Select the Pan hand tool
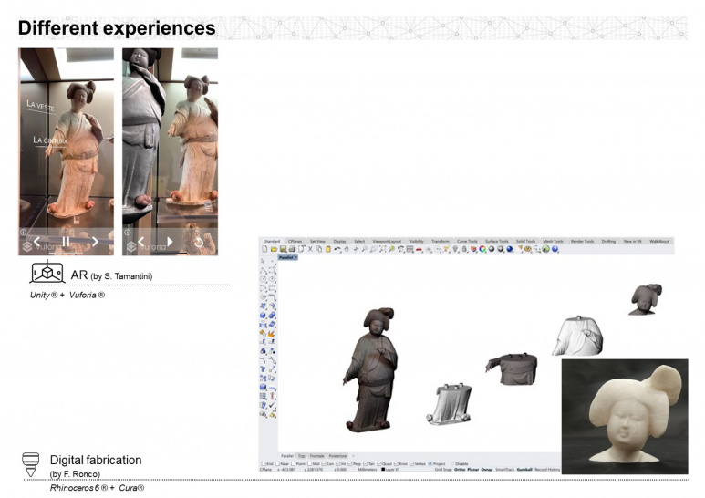Viewport: 705px width, 498px height. point(347,249)
